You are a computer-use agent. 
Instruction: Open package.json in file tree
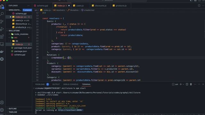pos(19,51)
